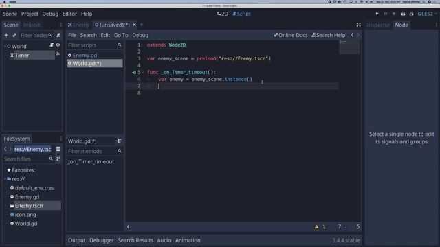Pause the running scene
The image size is (440, 247).
coord(386,14)
